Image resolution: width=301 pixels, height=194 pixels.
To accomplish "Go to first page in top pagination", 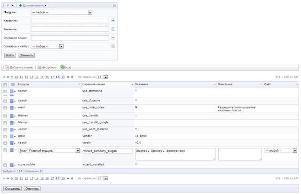I will [5, 77].
